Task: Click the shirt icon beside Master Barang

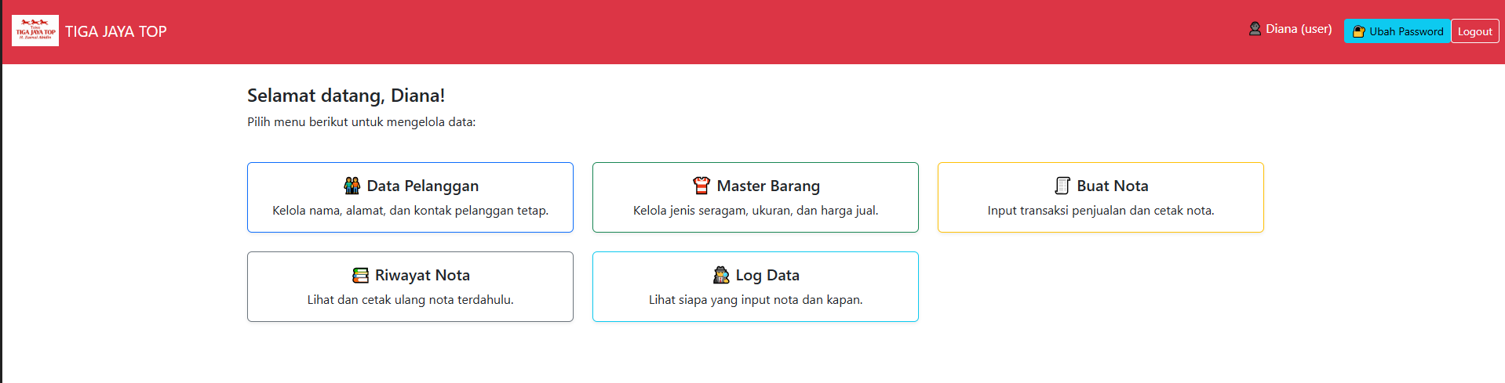Action: 701,186
